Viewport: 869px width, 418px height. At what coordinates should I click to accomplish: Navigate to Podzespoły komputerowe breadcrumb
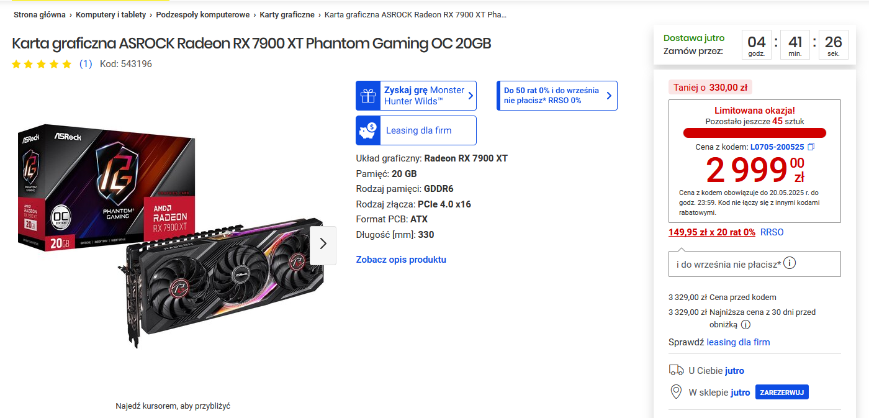(203, 14)
